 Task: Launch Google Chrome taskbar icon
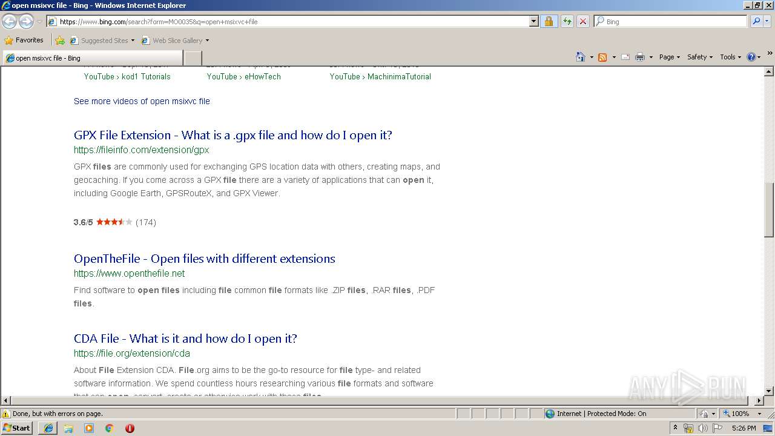coord(109,428)
